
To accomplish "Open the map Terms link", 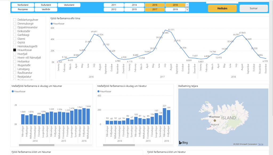I will coord(261,144).
